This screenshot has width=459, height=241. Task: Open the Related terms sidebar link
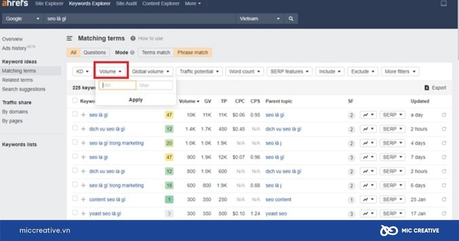coord(18,80)
